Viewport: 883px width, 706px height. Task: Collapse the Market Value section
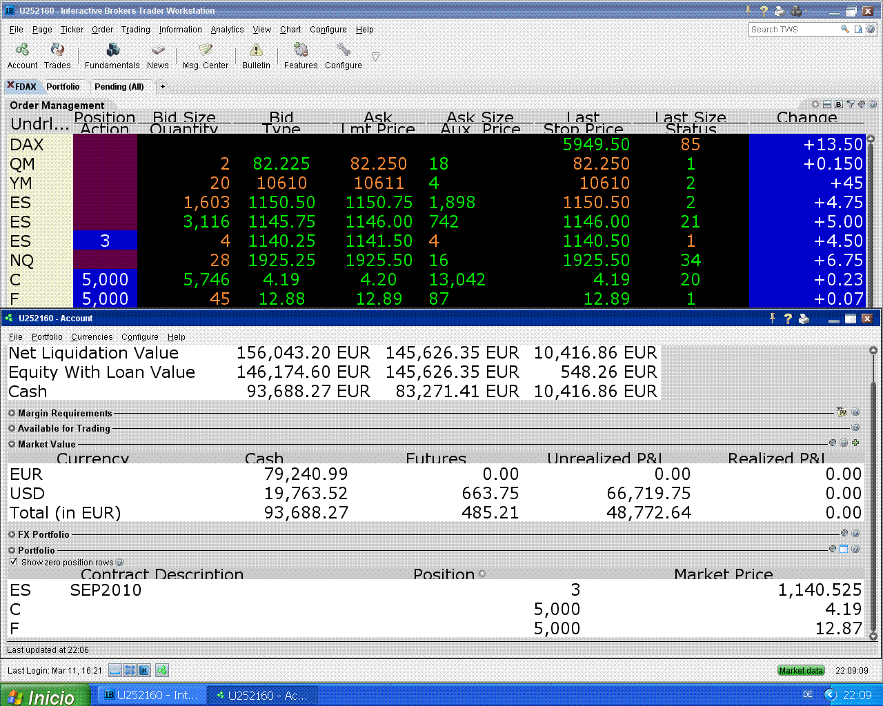tap(12, 444)
